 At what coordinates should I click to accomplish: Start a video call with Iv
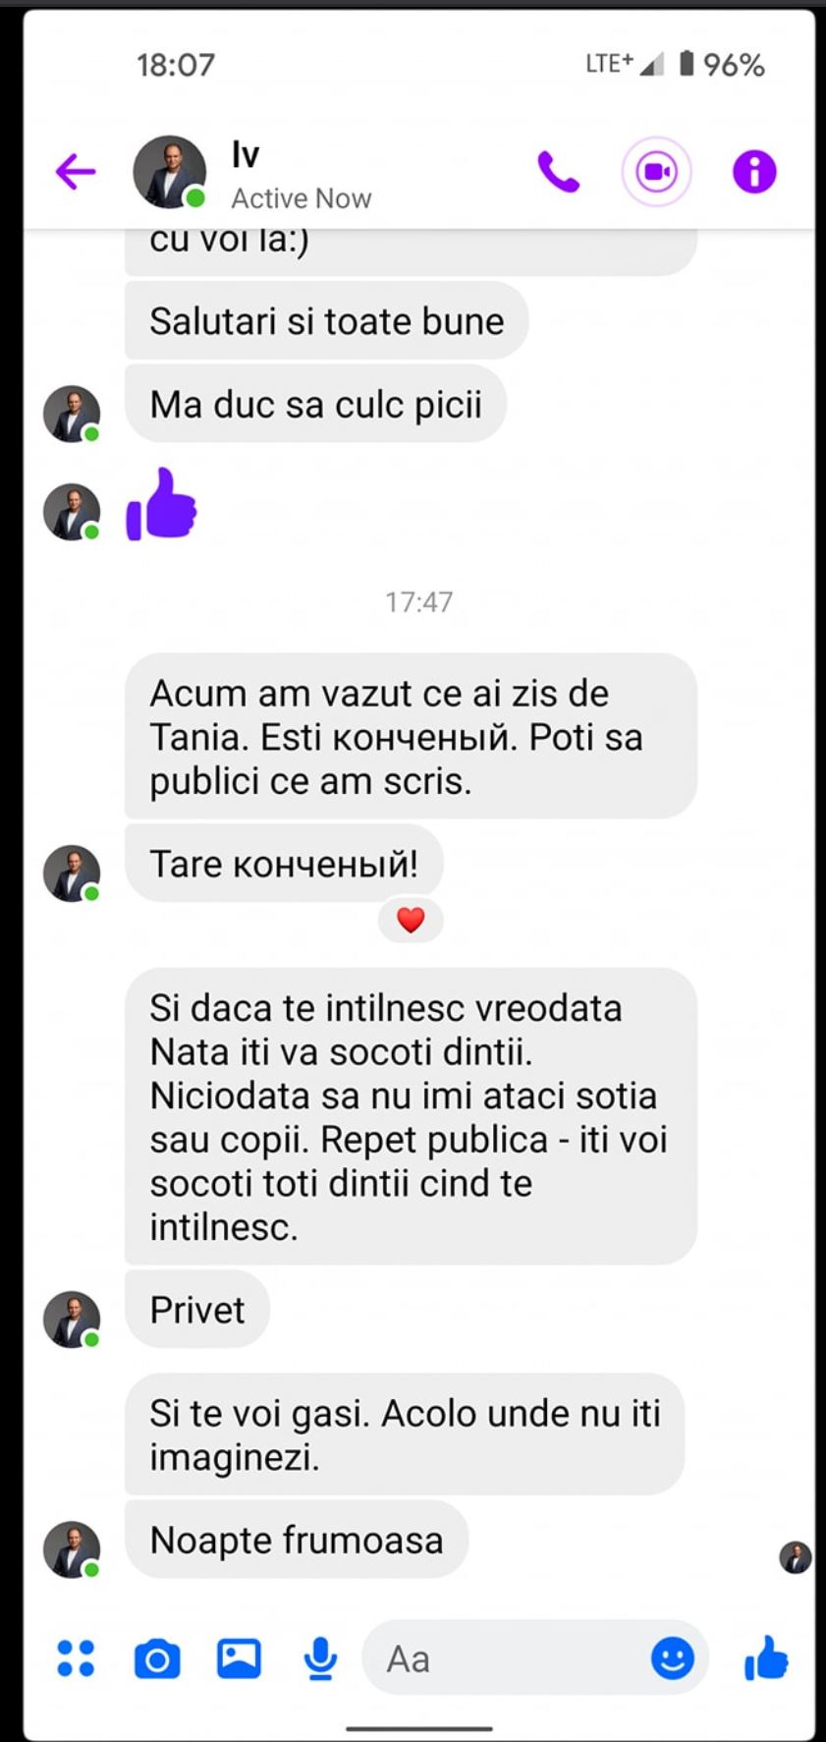[x=656, y=172]
